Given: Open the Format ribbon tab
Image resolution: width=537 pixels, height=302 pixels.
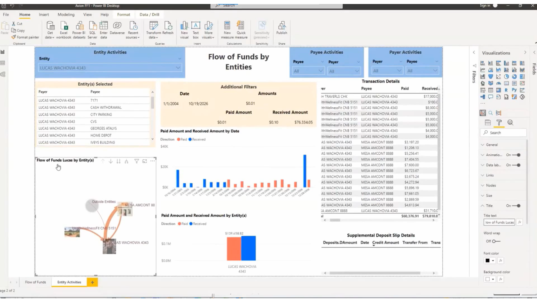Looking at the screenshot, I should pyautogui.click(x=124, y=14).
